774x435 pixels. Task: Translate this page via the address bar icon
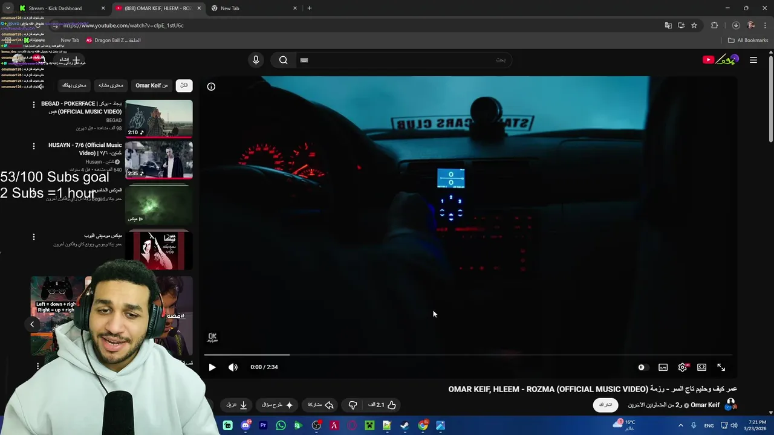[x=668, y=25]
